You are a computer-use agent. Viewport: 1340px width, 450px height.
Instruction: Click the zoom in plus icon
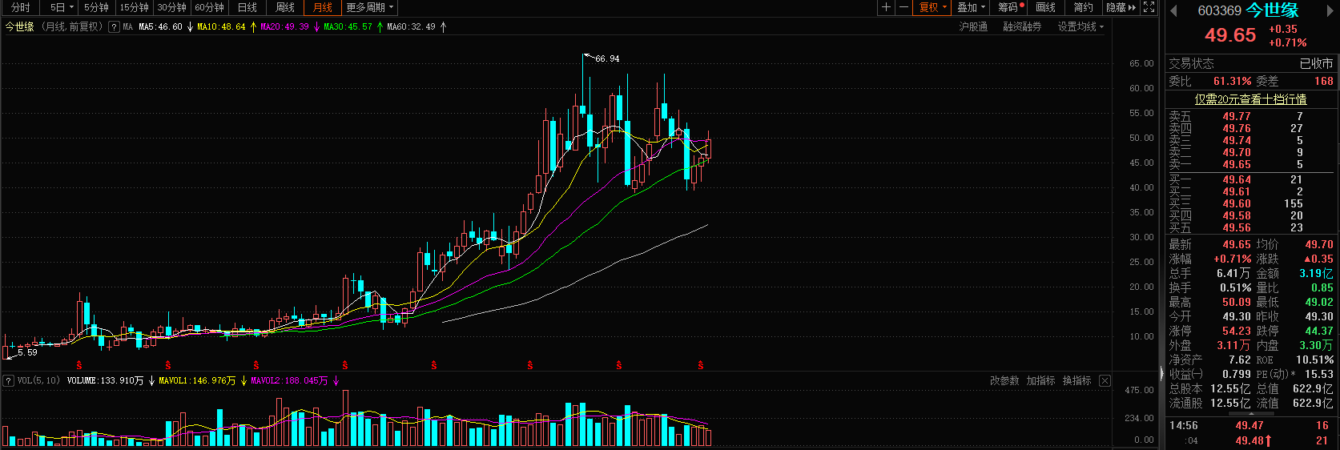coord(886,7)
